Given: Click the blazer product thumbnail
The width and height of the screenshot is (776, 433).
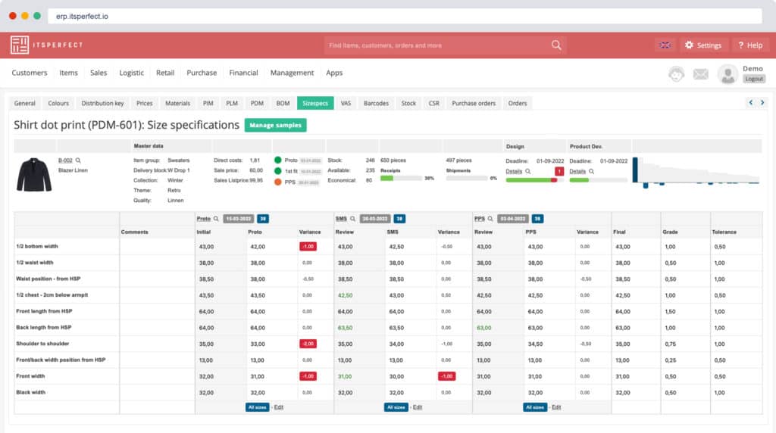Looking at the screenshot, I should pyautogui.click(x=34, y=175).
